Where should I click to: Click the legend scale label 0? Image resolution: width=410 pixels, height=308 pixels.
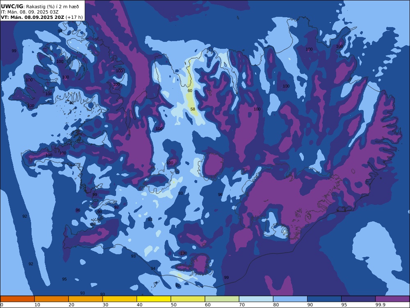[2, 305]
